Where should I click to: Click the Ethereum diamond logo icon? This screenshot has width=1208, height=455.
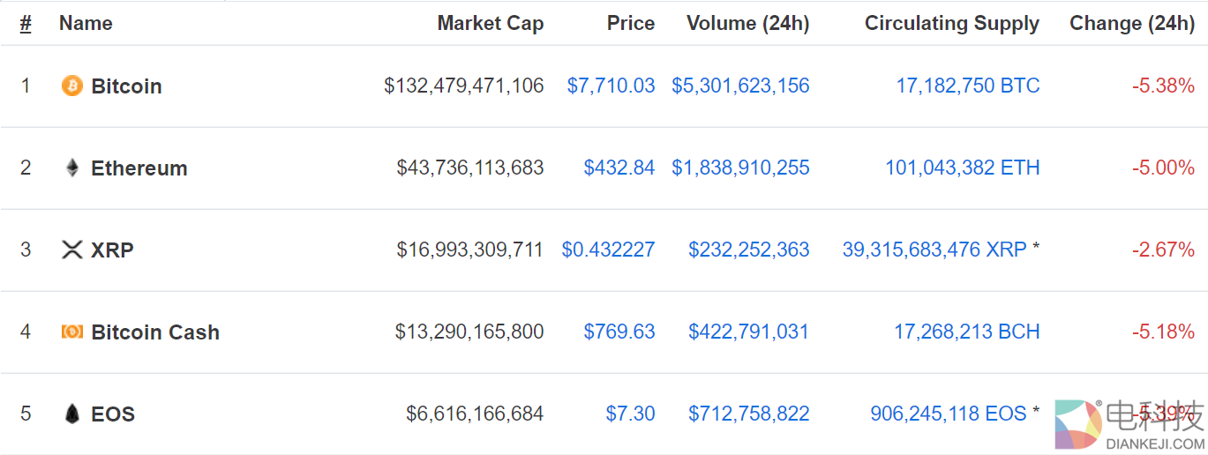(x=71, y=168)
